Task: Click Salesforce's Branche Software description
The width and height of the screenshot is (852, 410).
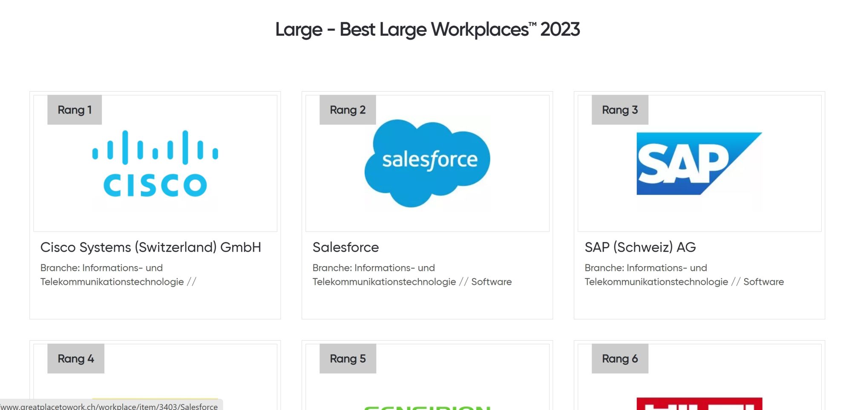Action: click(x=412, y=275)
